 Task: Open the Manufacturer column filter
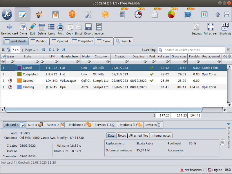pyautogui.click(x=78, y=61)
